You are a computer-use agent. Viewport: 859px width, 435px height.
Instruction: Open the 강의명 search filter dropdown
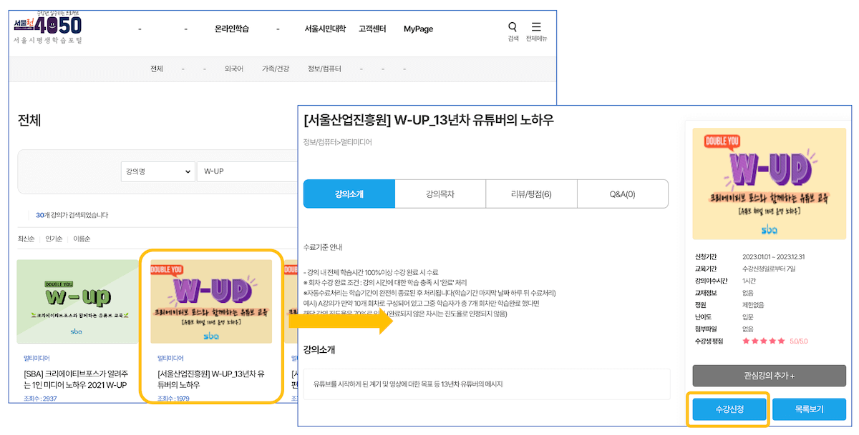click(x=157, y=171)
